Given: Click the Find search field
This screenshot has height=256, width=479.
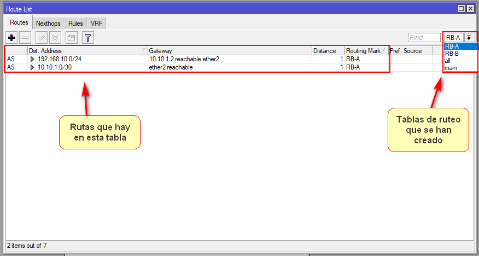Looking at the screenshot, I should point(424,38).
